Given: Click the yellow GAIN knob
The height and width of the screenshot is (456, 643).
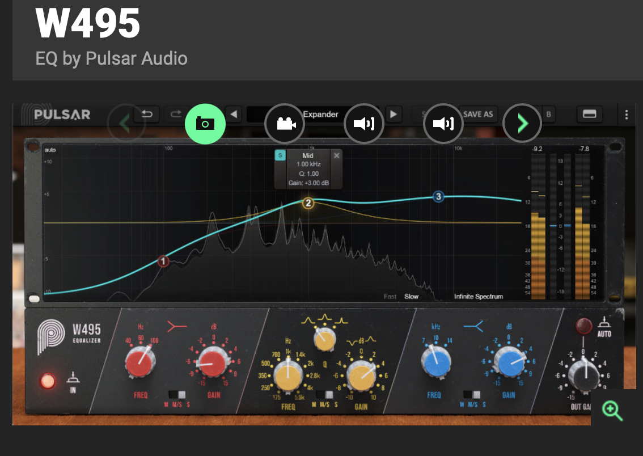Looking at the screenshot, I should (361, 375).
